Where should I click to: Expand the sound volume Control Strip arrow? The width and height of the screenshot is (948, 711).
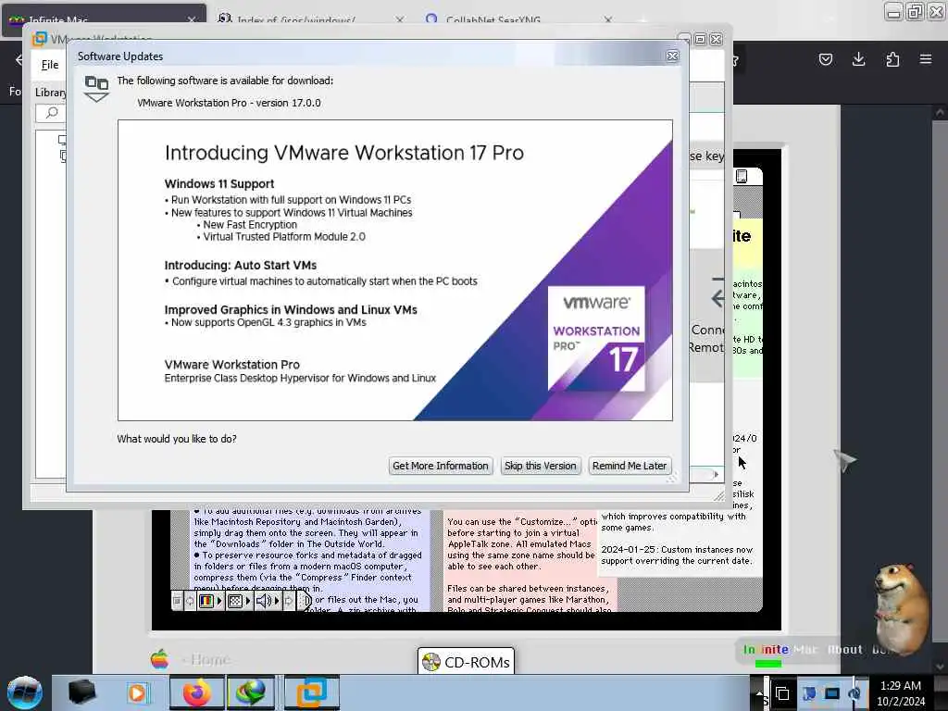tap(277, 601)
